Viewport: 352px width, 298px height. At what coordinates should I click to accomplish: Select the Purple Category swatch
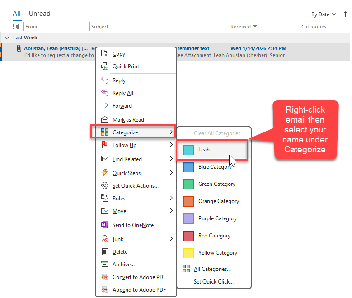coord(188,218)
